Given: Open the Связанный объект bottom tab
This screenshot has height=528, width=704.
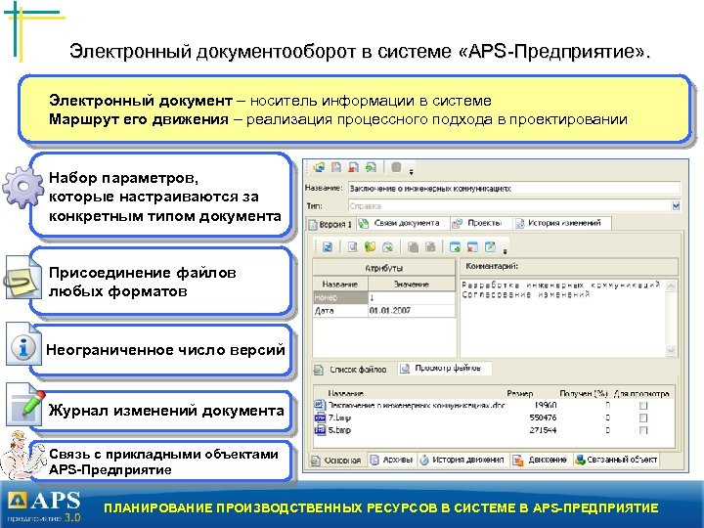Looking at the screenshot, I should [x=616, y=460].
